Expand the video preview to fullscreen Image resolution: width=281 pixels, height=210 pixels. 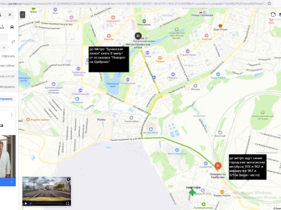[68, 203]
